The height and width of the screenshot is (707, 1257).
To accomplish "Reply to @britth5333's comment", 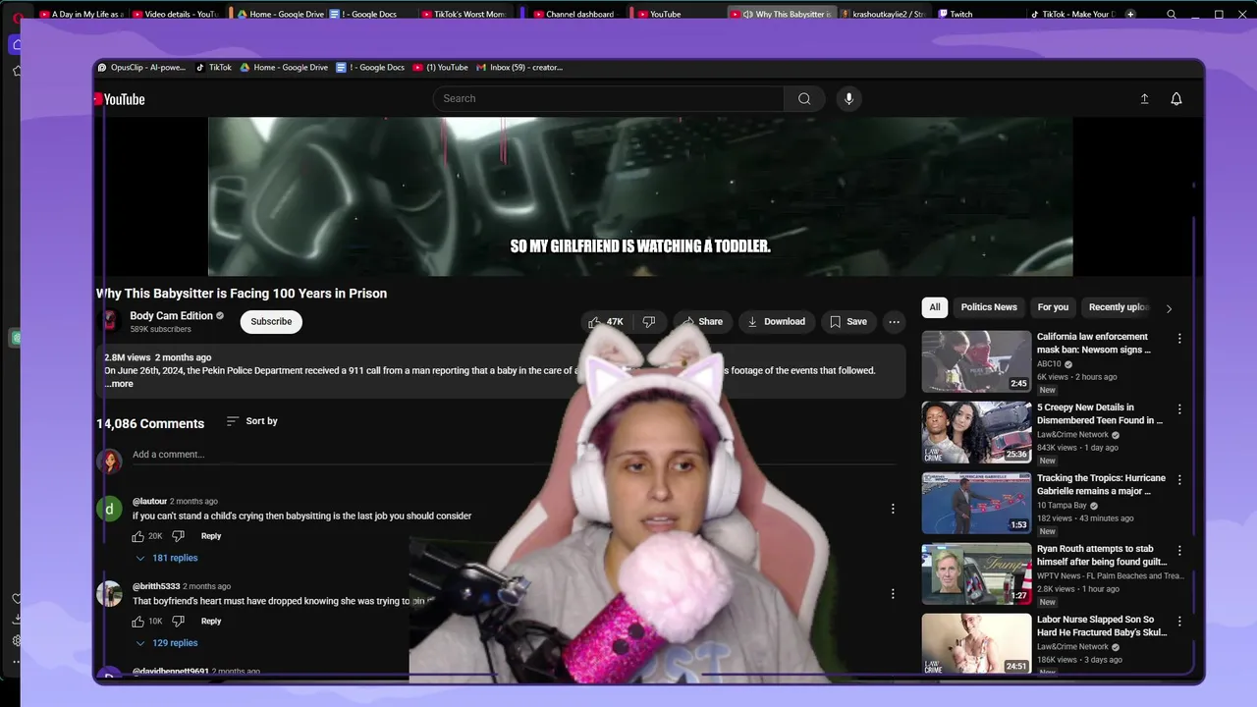I will pyautogui.click(x=211, y=622).
